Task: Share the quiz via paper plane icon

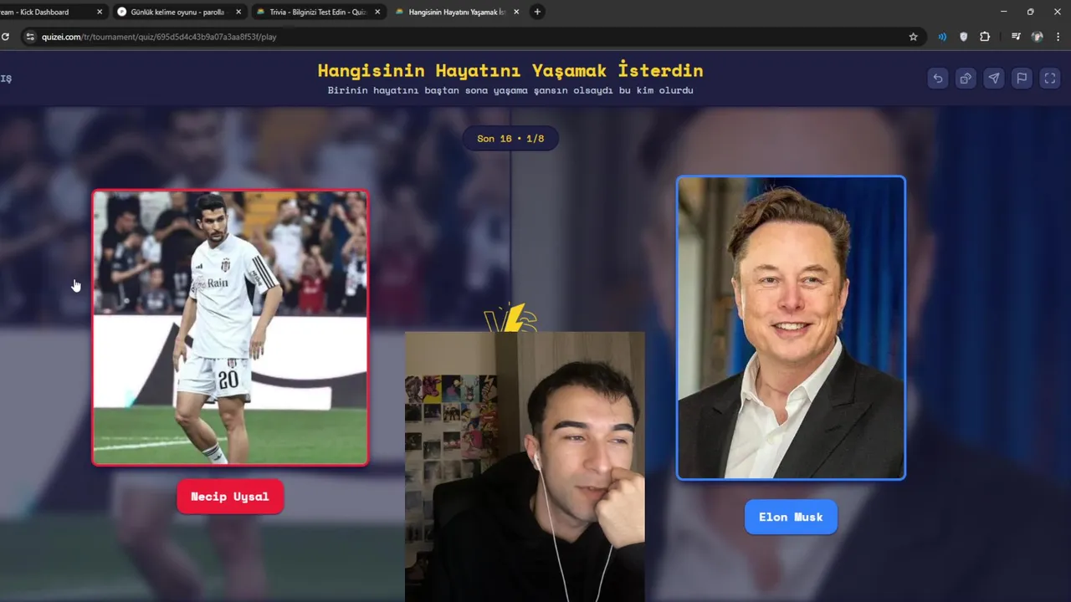Action: pos(993,78)
